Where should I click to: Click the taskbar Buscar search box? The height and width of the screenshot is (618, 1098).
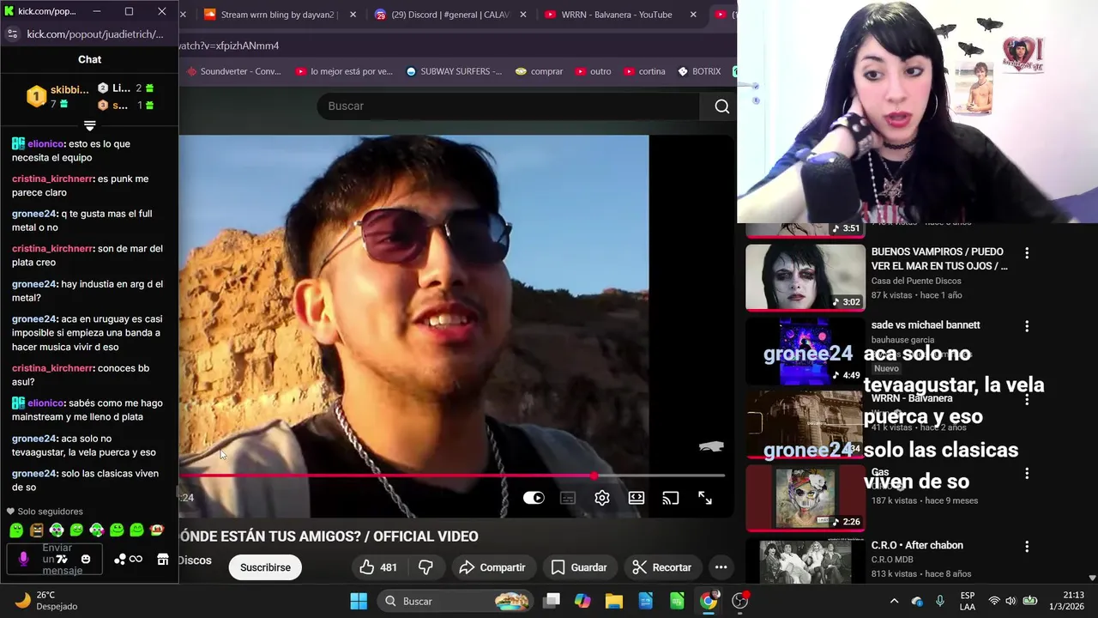pyautogui.click(x=456, y=601)
